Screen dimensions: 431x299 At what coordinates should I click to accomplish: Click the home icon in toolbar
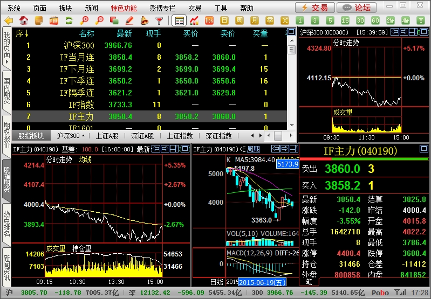[24, 20]
